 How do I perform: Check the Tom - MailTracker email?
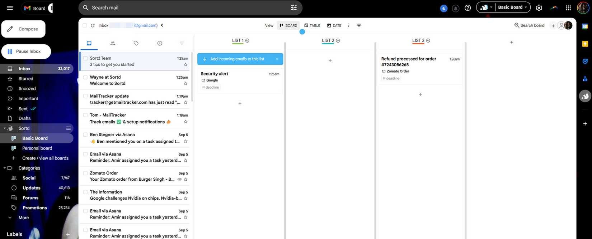point(85,115)
